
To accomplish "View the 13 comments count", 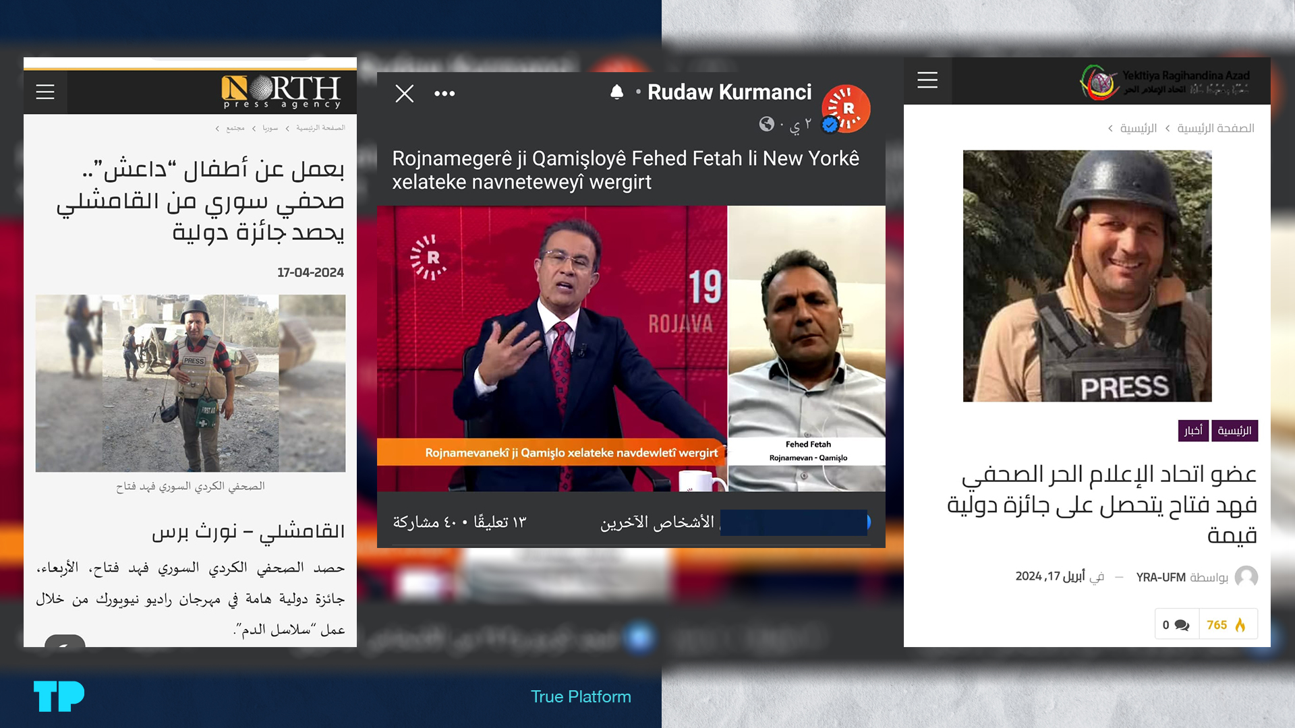I will (x=500, y=522).
